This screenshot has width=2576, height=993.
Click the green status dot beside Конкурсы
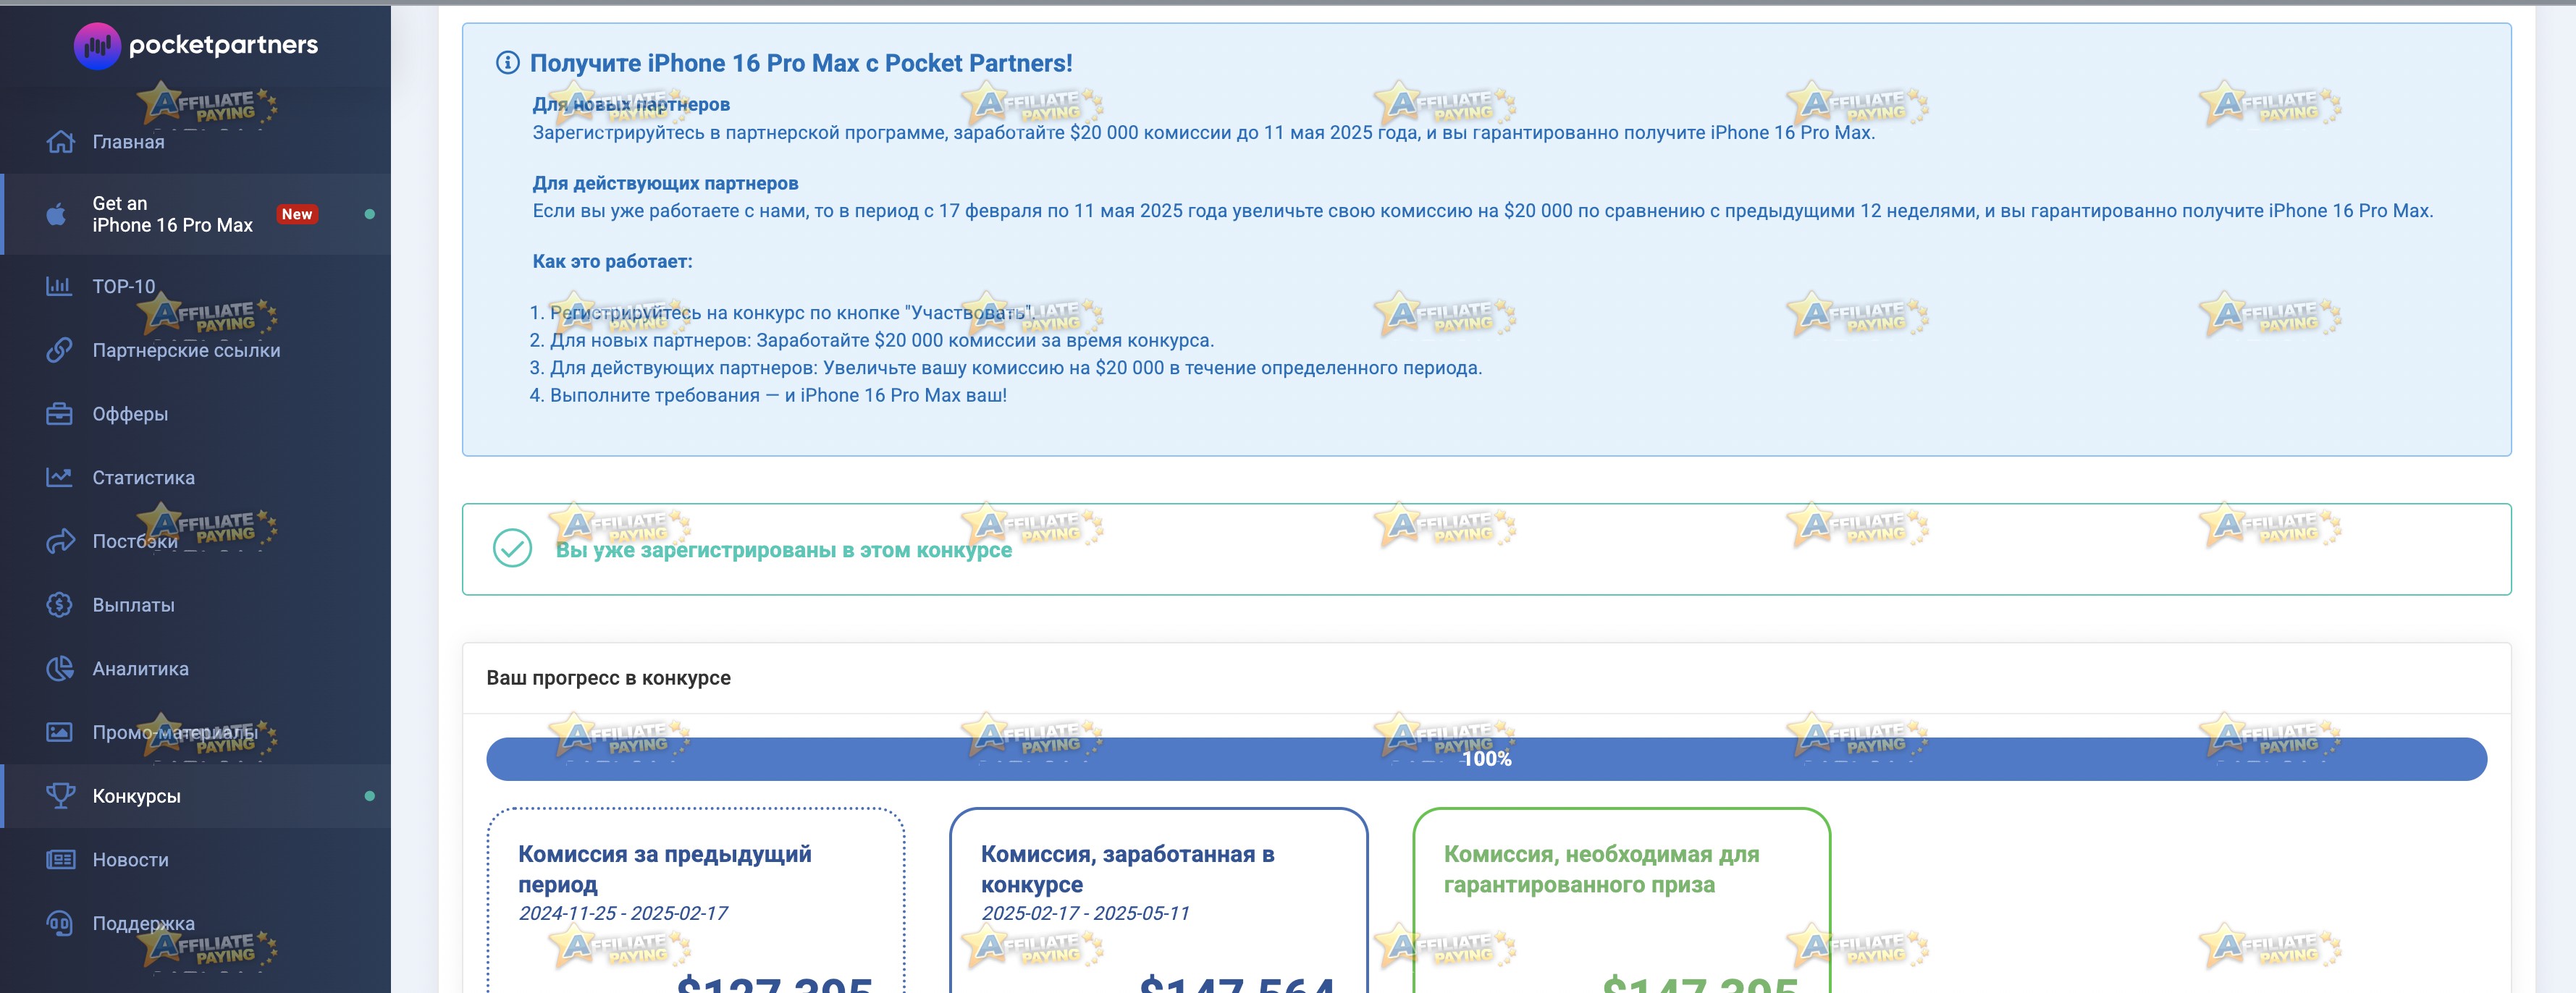click(x=370, y=796)
